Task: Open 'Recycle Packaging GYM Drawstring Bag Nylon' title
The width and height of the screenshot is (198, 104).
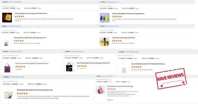Action: [x=128, y=13]
